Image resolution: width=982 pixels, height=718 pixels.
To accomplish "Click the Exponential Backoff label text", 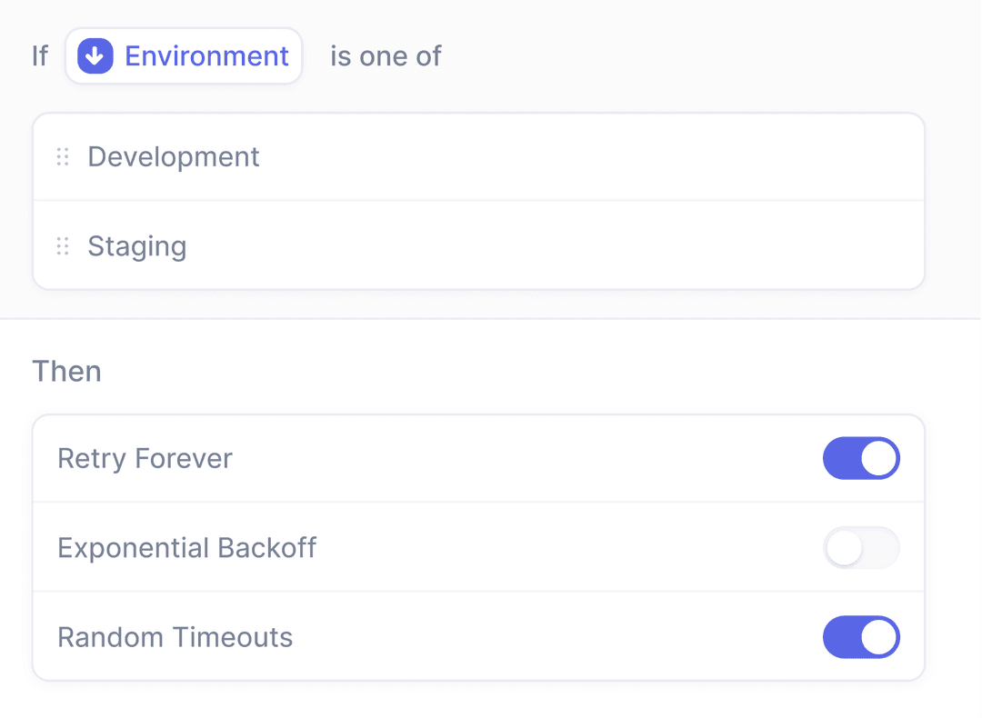I will tap(186, 548).
